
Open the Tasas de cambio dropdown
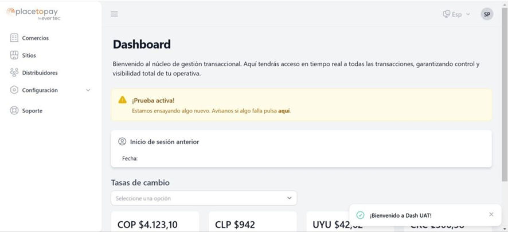(204, 198)
